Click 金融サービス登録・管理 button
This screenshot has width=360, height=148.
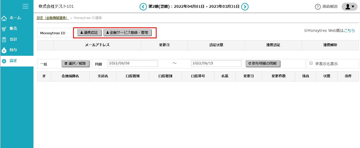(x=127, y=32)
